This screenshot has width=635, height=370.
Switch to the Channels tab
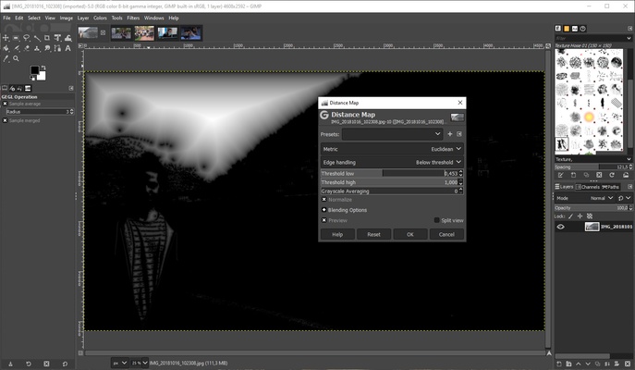588,187
